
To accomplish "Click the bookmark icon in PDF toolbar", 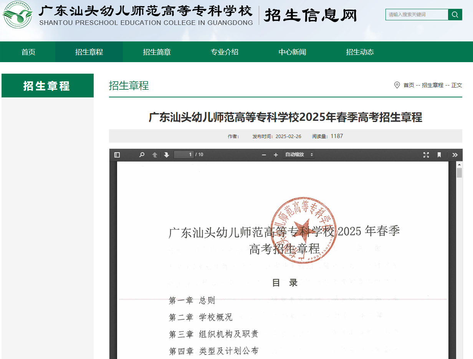I will tap(439, 155).
